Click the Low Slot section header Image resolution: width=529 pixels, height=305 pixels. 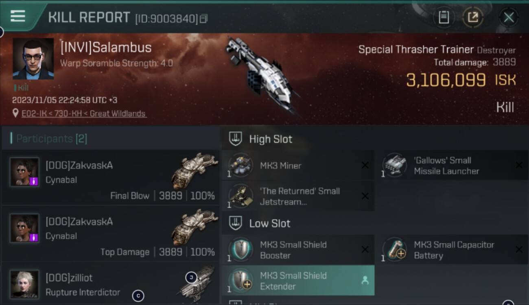point(270,223)
